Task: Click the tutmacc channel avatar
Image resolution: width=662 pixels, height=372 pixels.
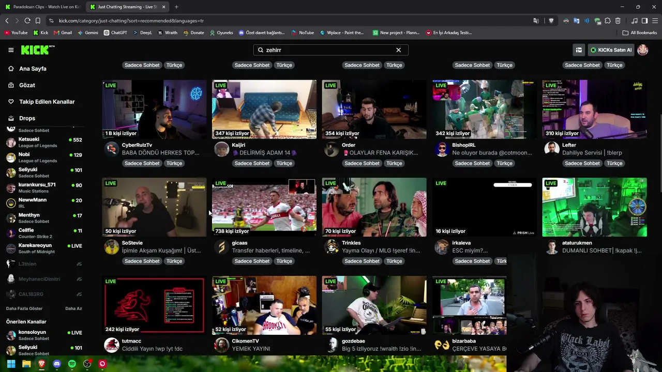Action: tap(112, 345)
